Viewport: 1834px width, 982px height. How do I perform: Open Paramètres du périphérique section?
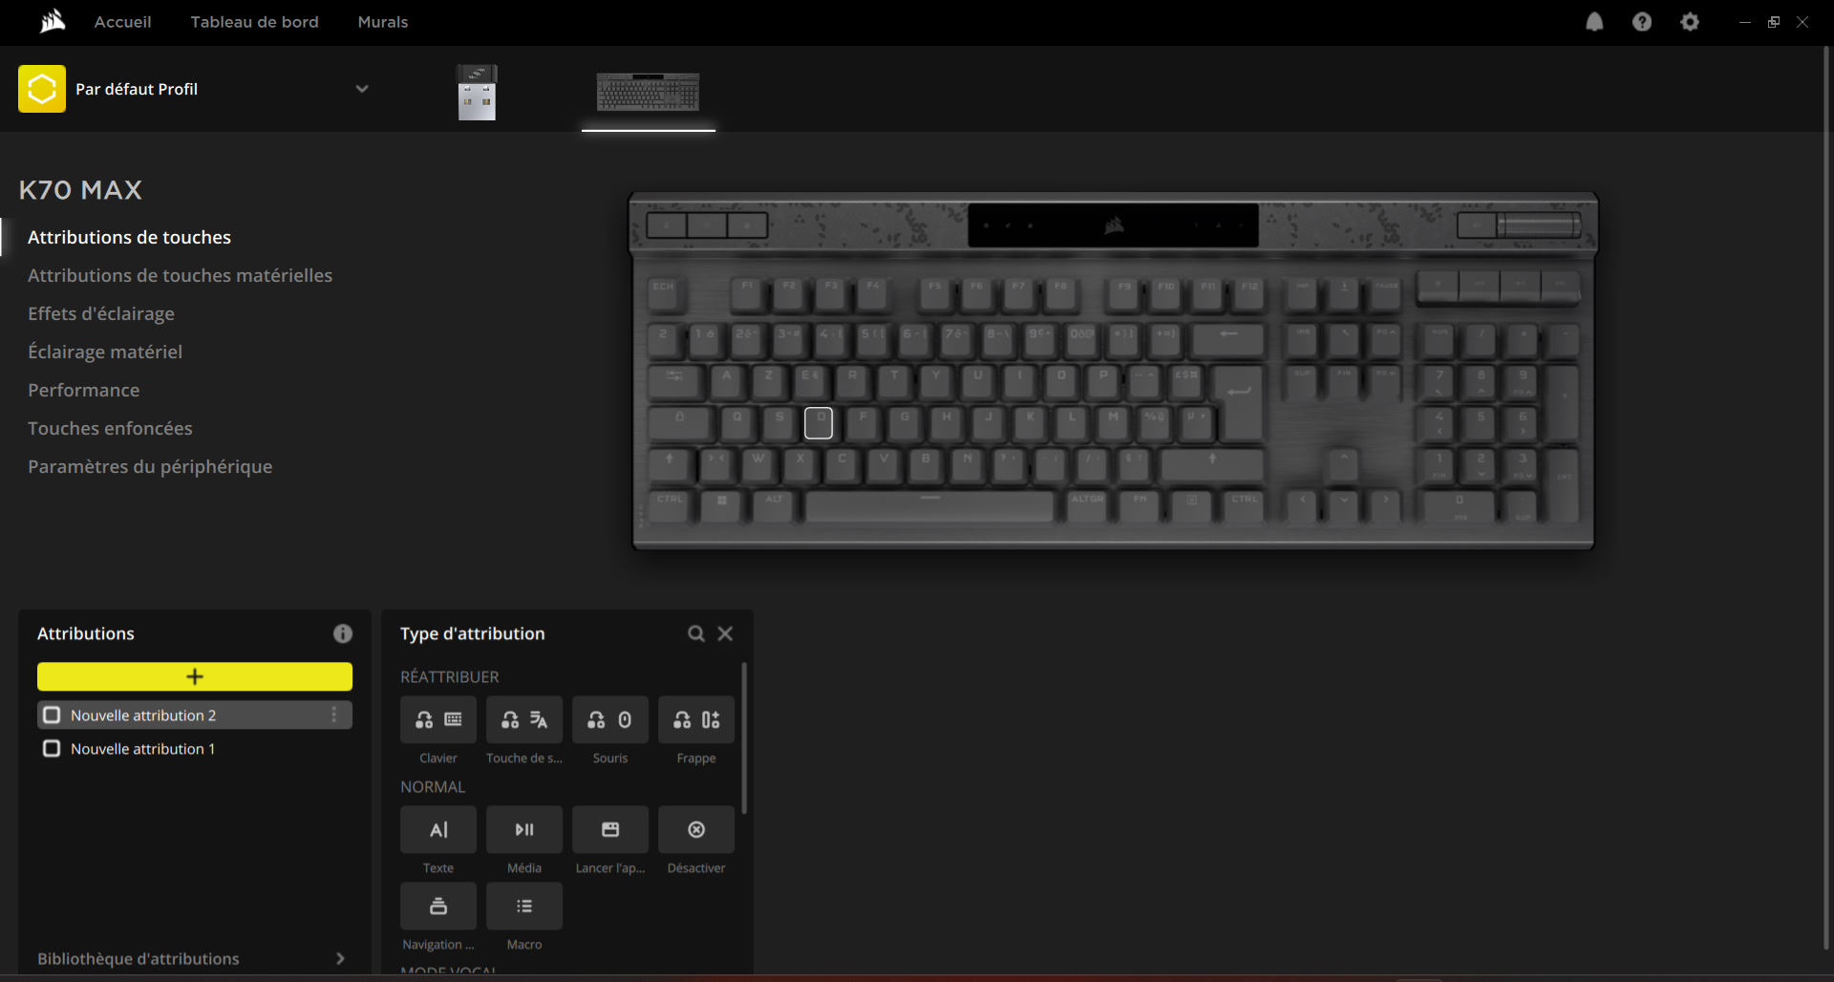150,466
